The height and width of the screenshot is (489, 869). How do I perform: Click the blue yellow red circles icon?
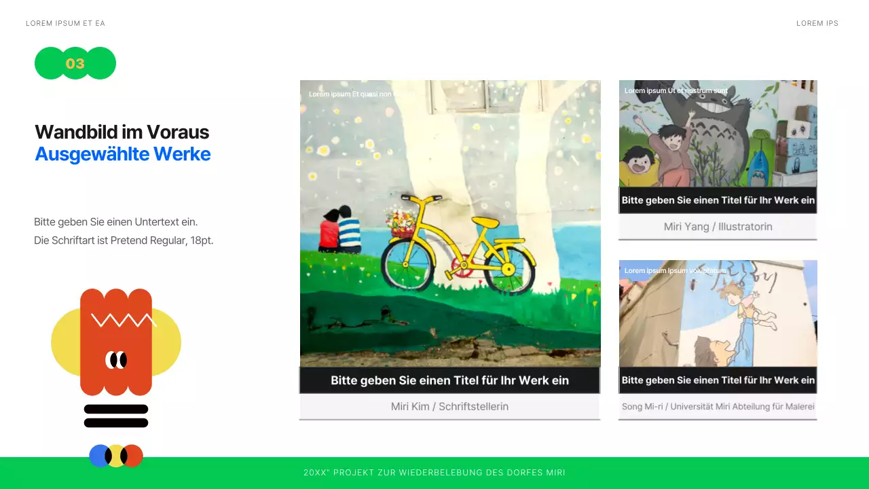pyautogui.click(x=116, y=456)
